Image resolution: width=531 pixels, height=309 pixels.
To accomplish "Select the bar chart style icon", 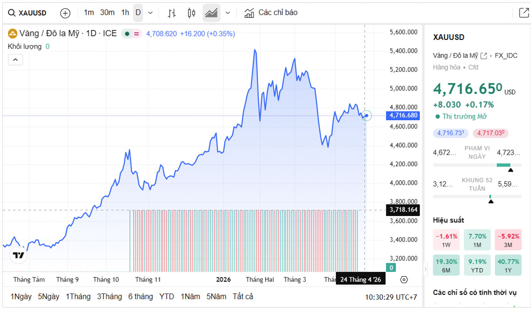I will [172, 13].
